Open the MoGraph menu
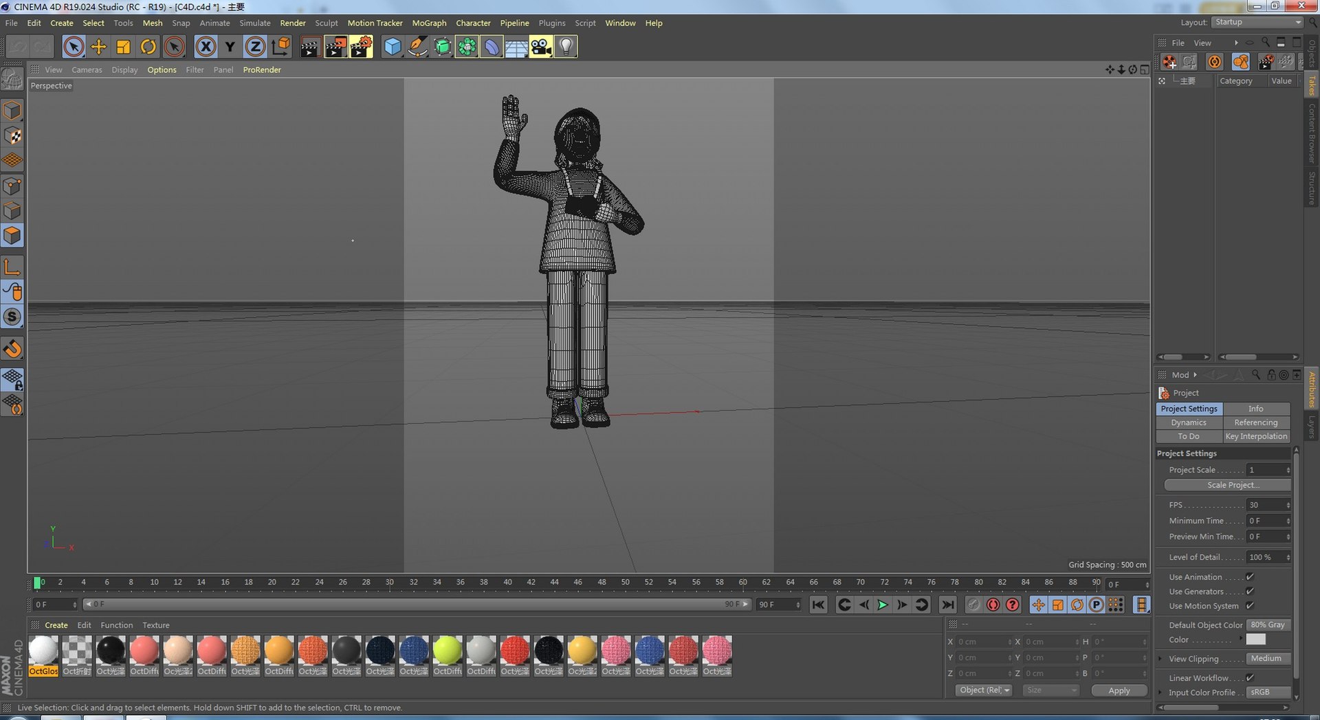The height and width of the screenshot is (720, 1320). point(429,23)
